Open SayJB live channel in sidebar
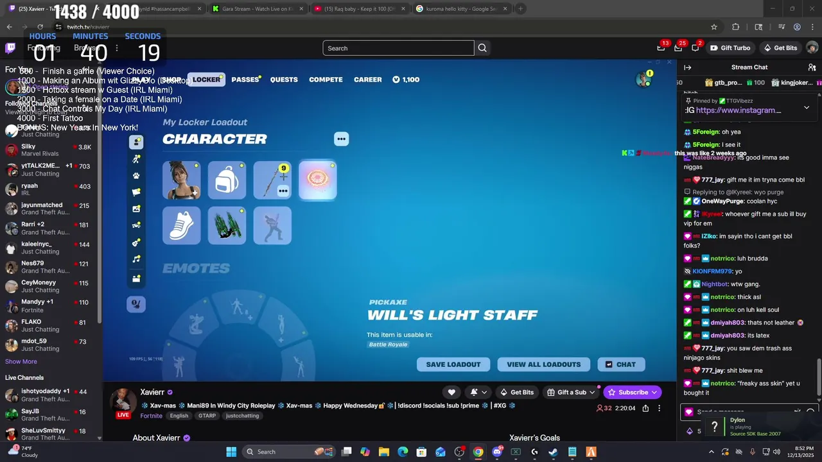 50,415
